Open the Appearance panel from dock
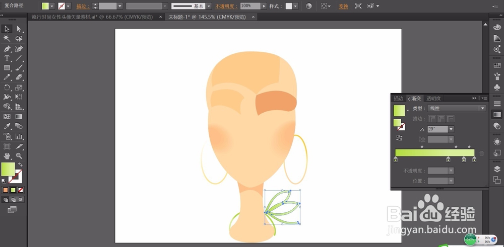The width and height of the screenshot is (504, 247). click(x=497, y=142)
